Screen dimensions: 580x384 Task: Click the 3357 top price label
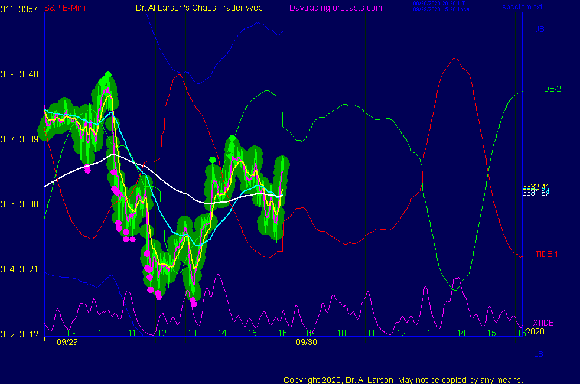(29, 9)
